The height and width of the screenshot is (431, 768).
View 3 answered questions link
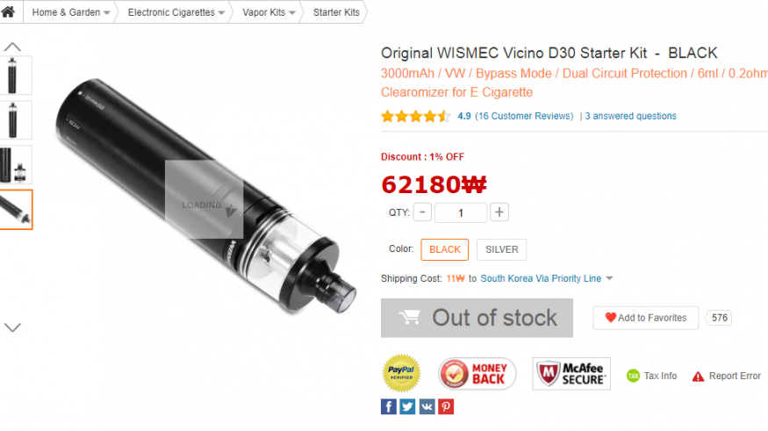point(630,116)
